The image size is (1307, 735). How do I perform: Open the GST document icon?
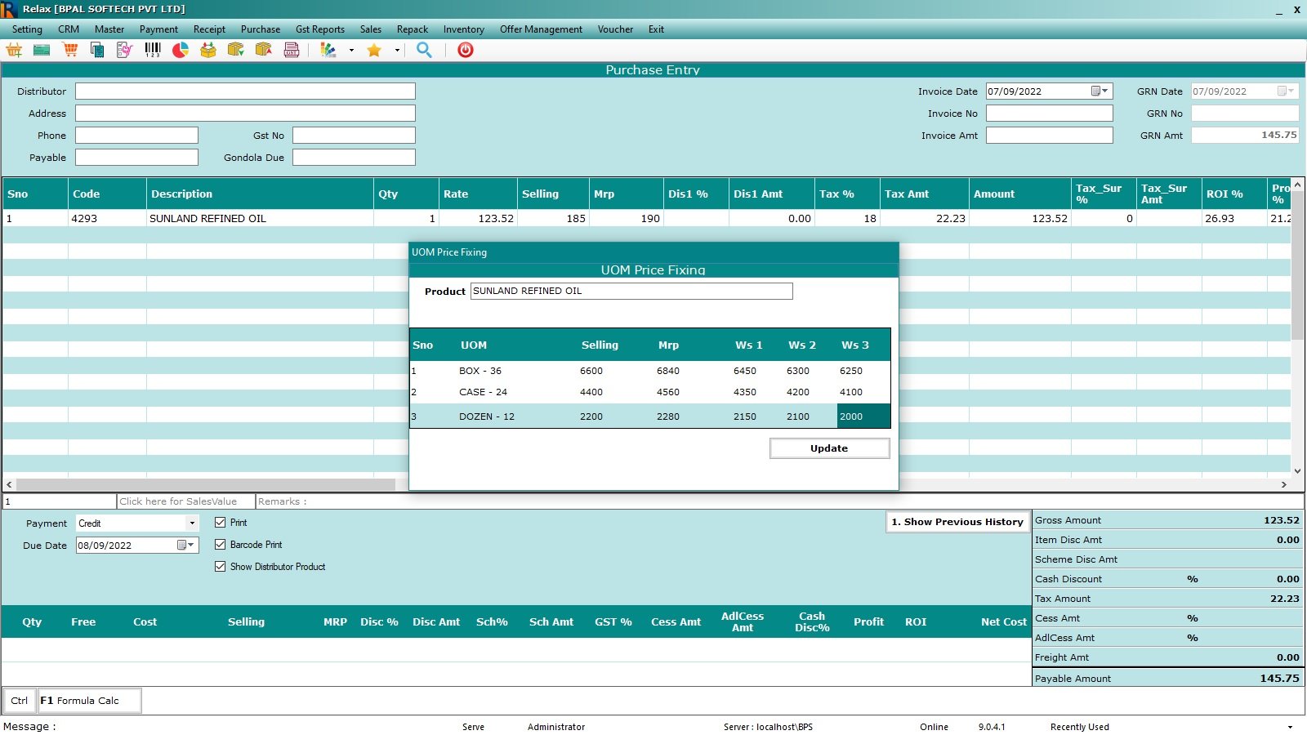(292, 50)
